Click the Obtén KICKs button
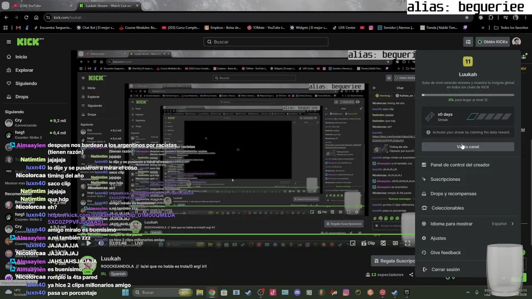The image size is (532, 299). [493, 42]
